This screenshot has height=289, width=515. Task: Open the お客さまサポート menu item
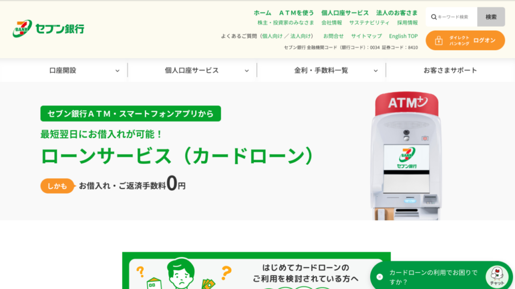coord(450,70)
